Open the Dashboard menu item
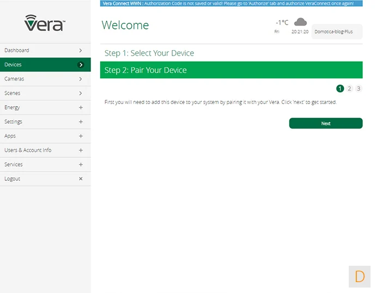376x293 pixels. click(45, 50)
